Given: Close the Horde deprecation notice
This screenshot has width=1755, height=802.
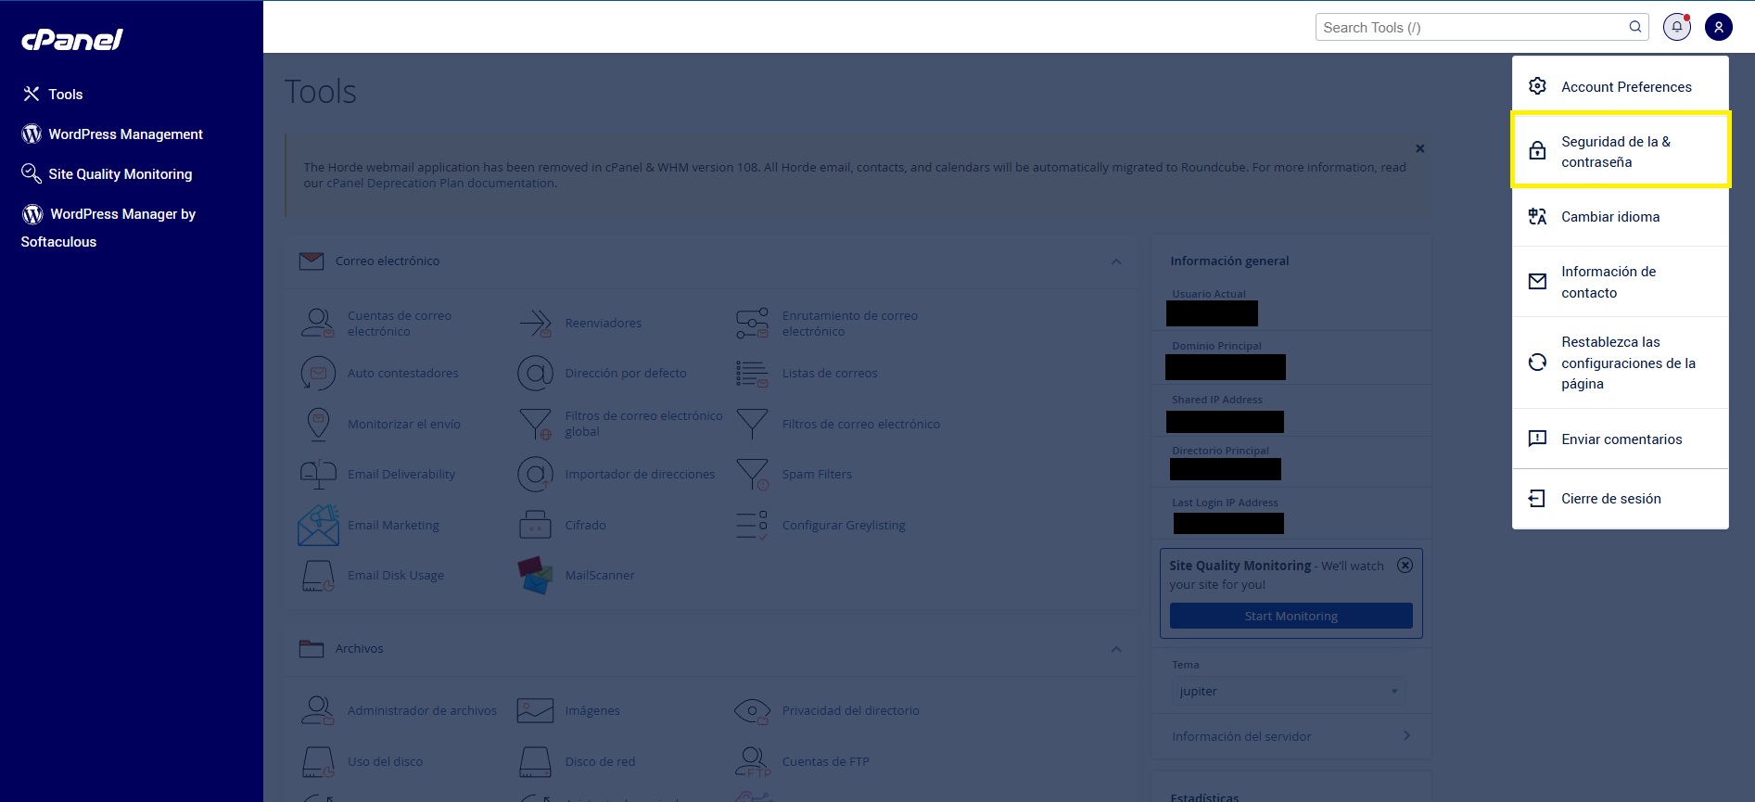Looking at the screenshot, I should 1419,148.
